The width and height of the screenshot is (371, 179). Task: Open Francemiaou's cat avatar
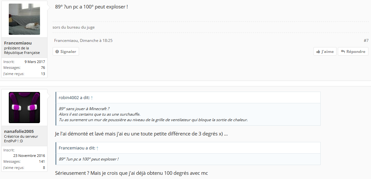(x=24, y=19)
